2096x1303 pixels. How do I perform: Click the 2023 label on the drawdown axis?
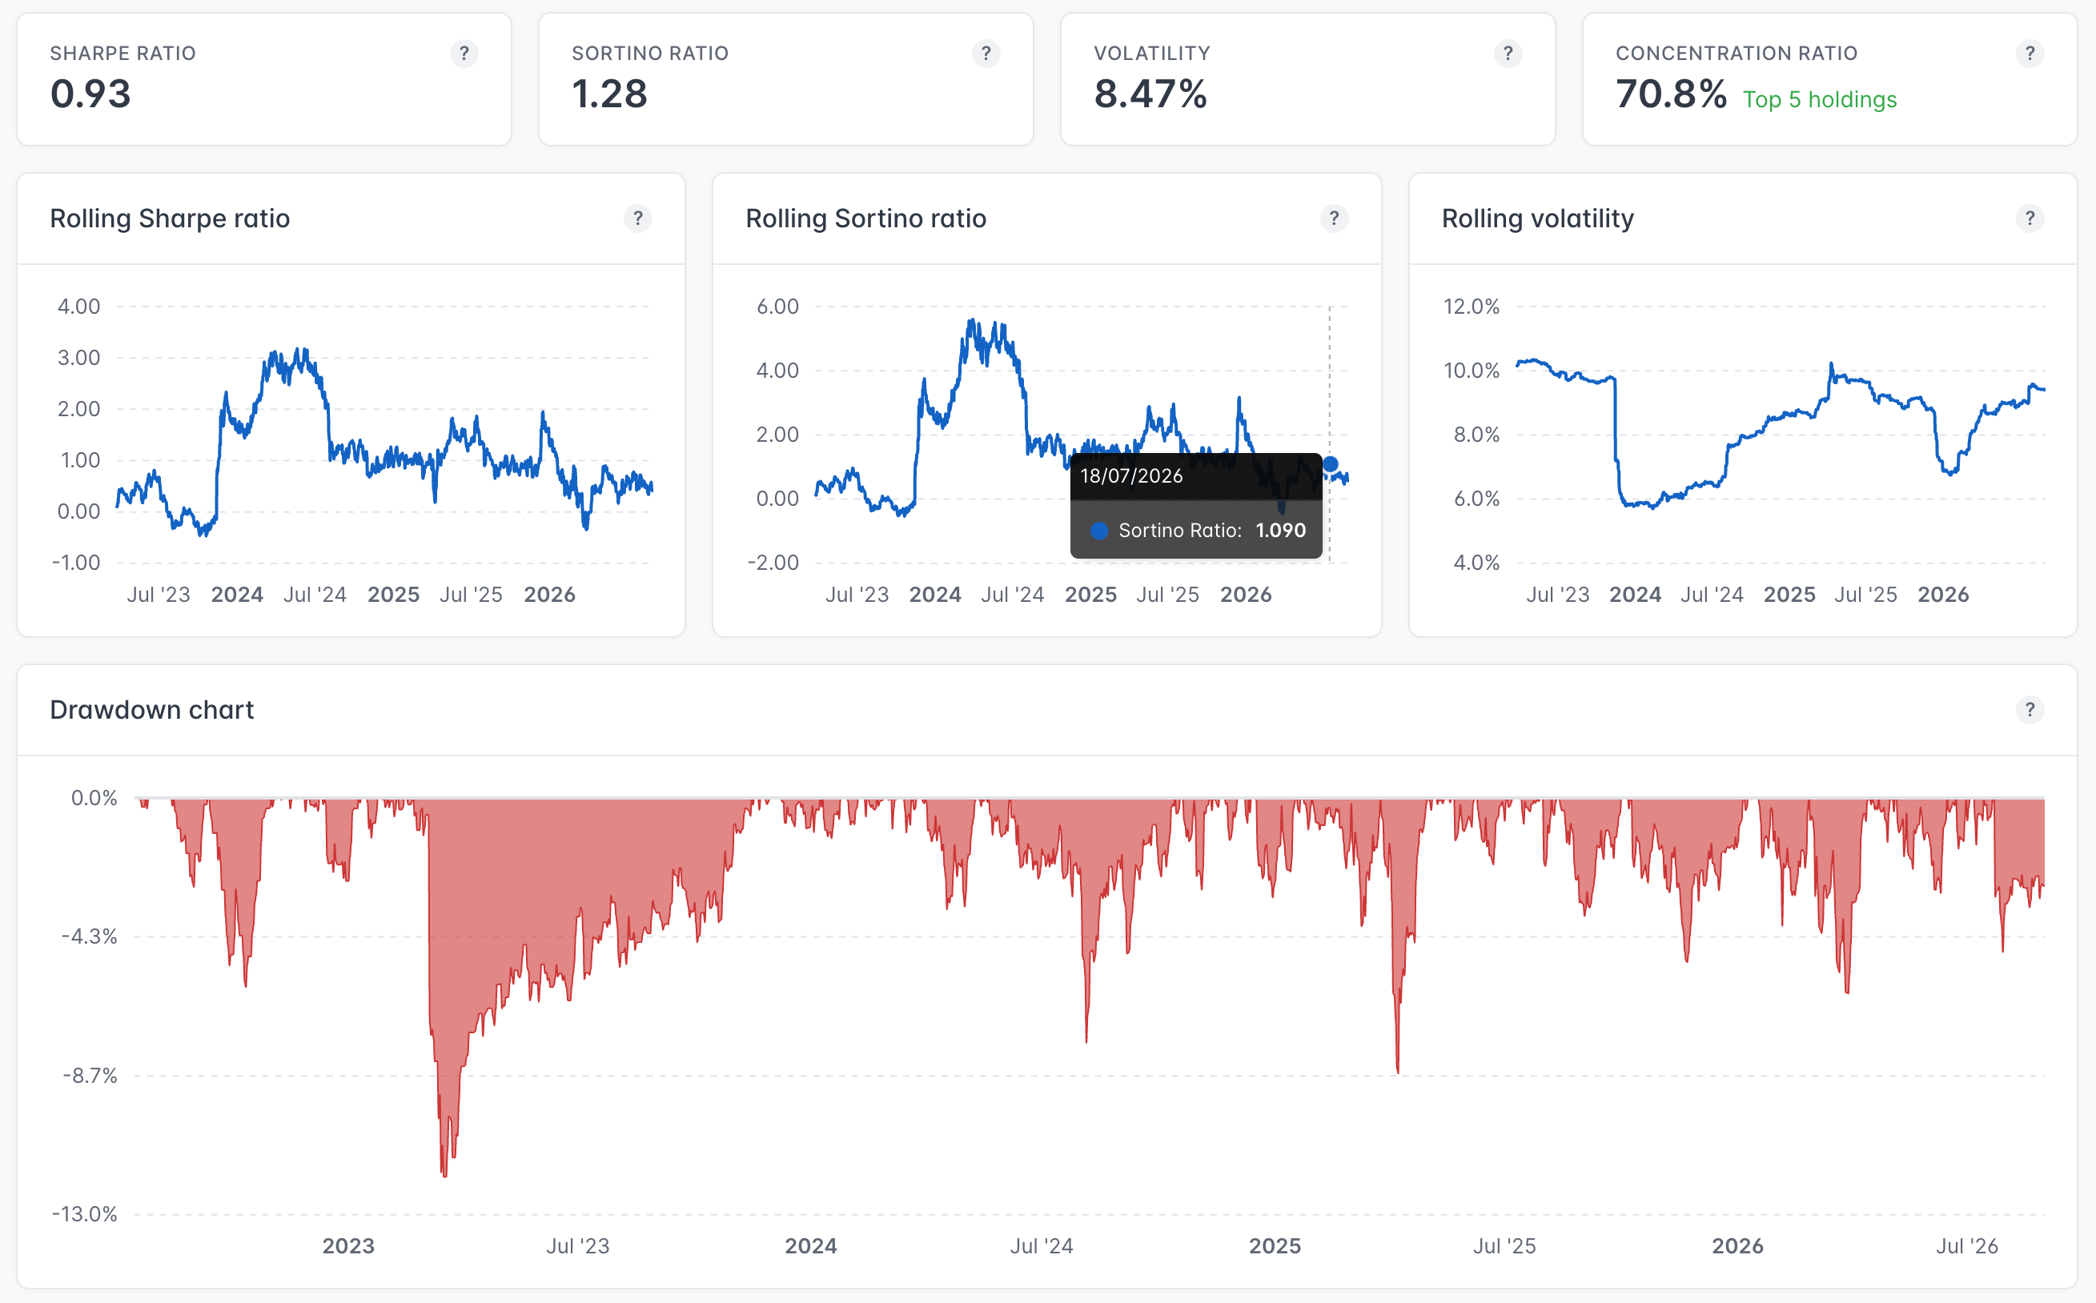(348, 1246)
